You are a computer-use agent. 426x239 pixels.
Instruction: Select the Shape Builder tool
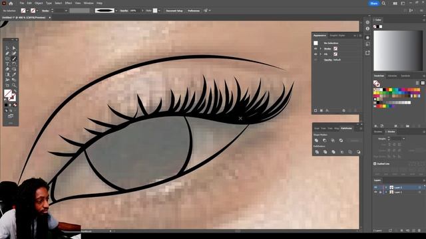coord(14,69)
